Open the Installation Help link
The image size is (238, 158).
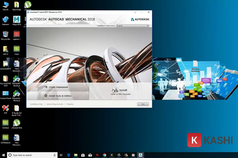click(36, 104)
